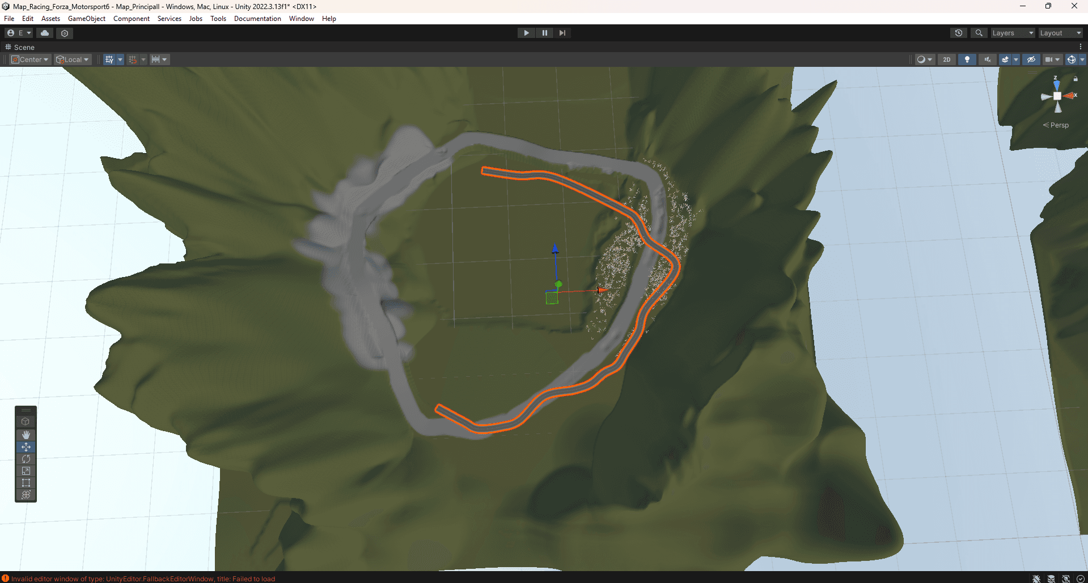Open the GameObject menu
The image size is (1088, 583).
point(87,19)
